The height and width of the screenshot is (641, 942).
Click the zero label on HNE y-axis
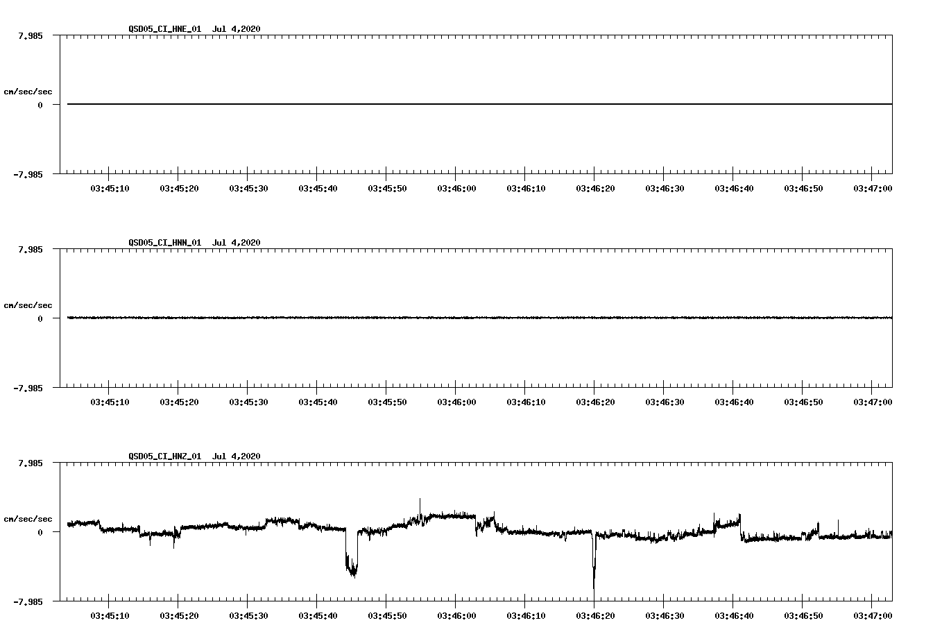(x=40, y=105)
